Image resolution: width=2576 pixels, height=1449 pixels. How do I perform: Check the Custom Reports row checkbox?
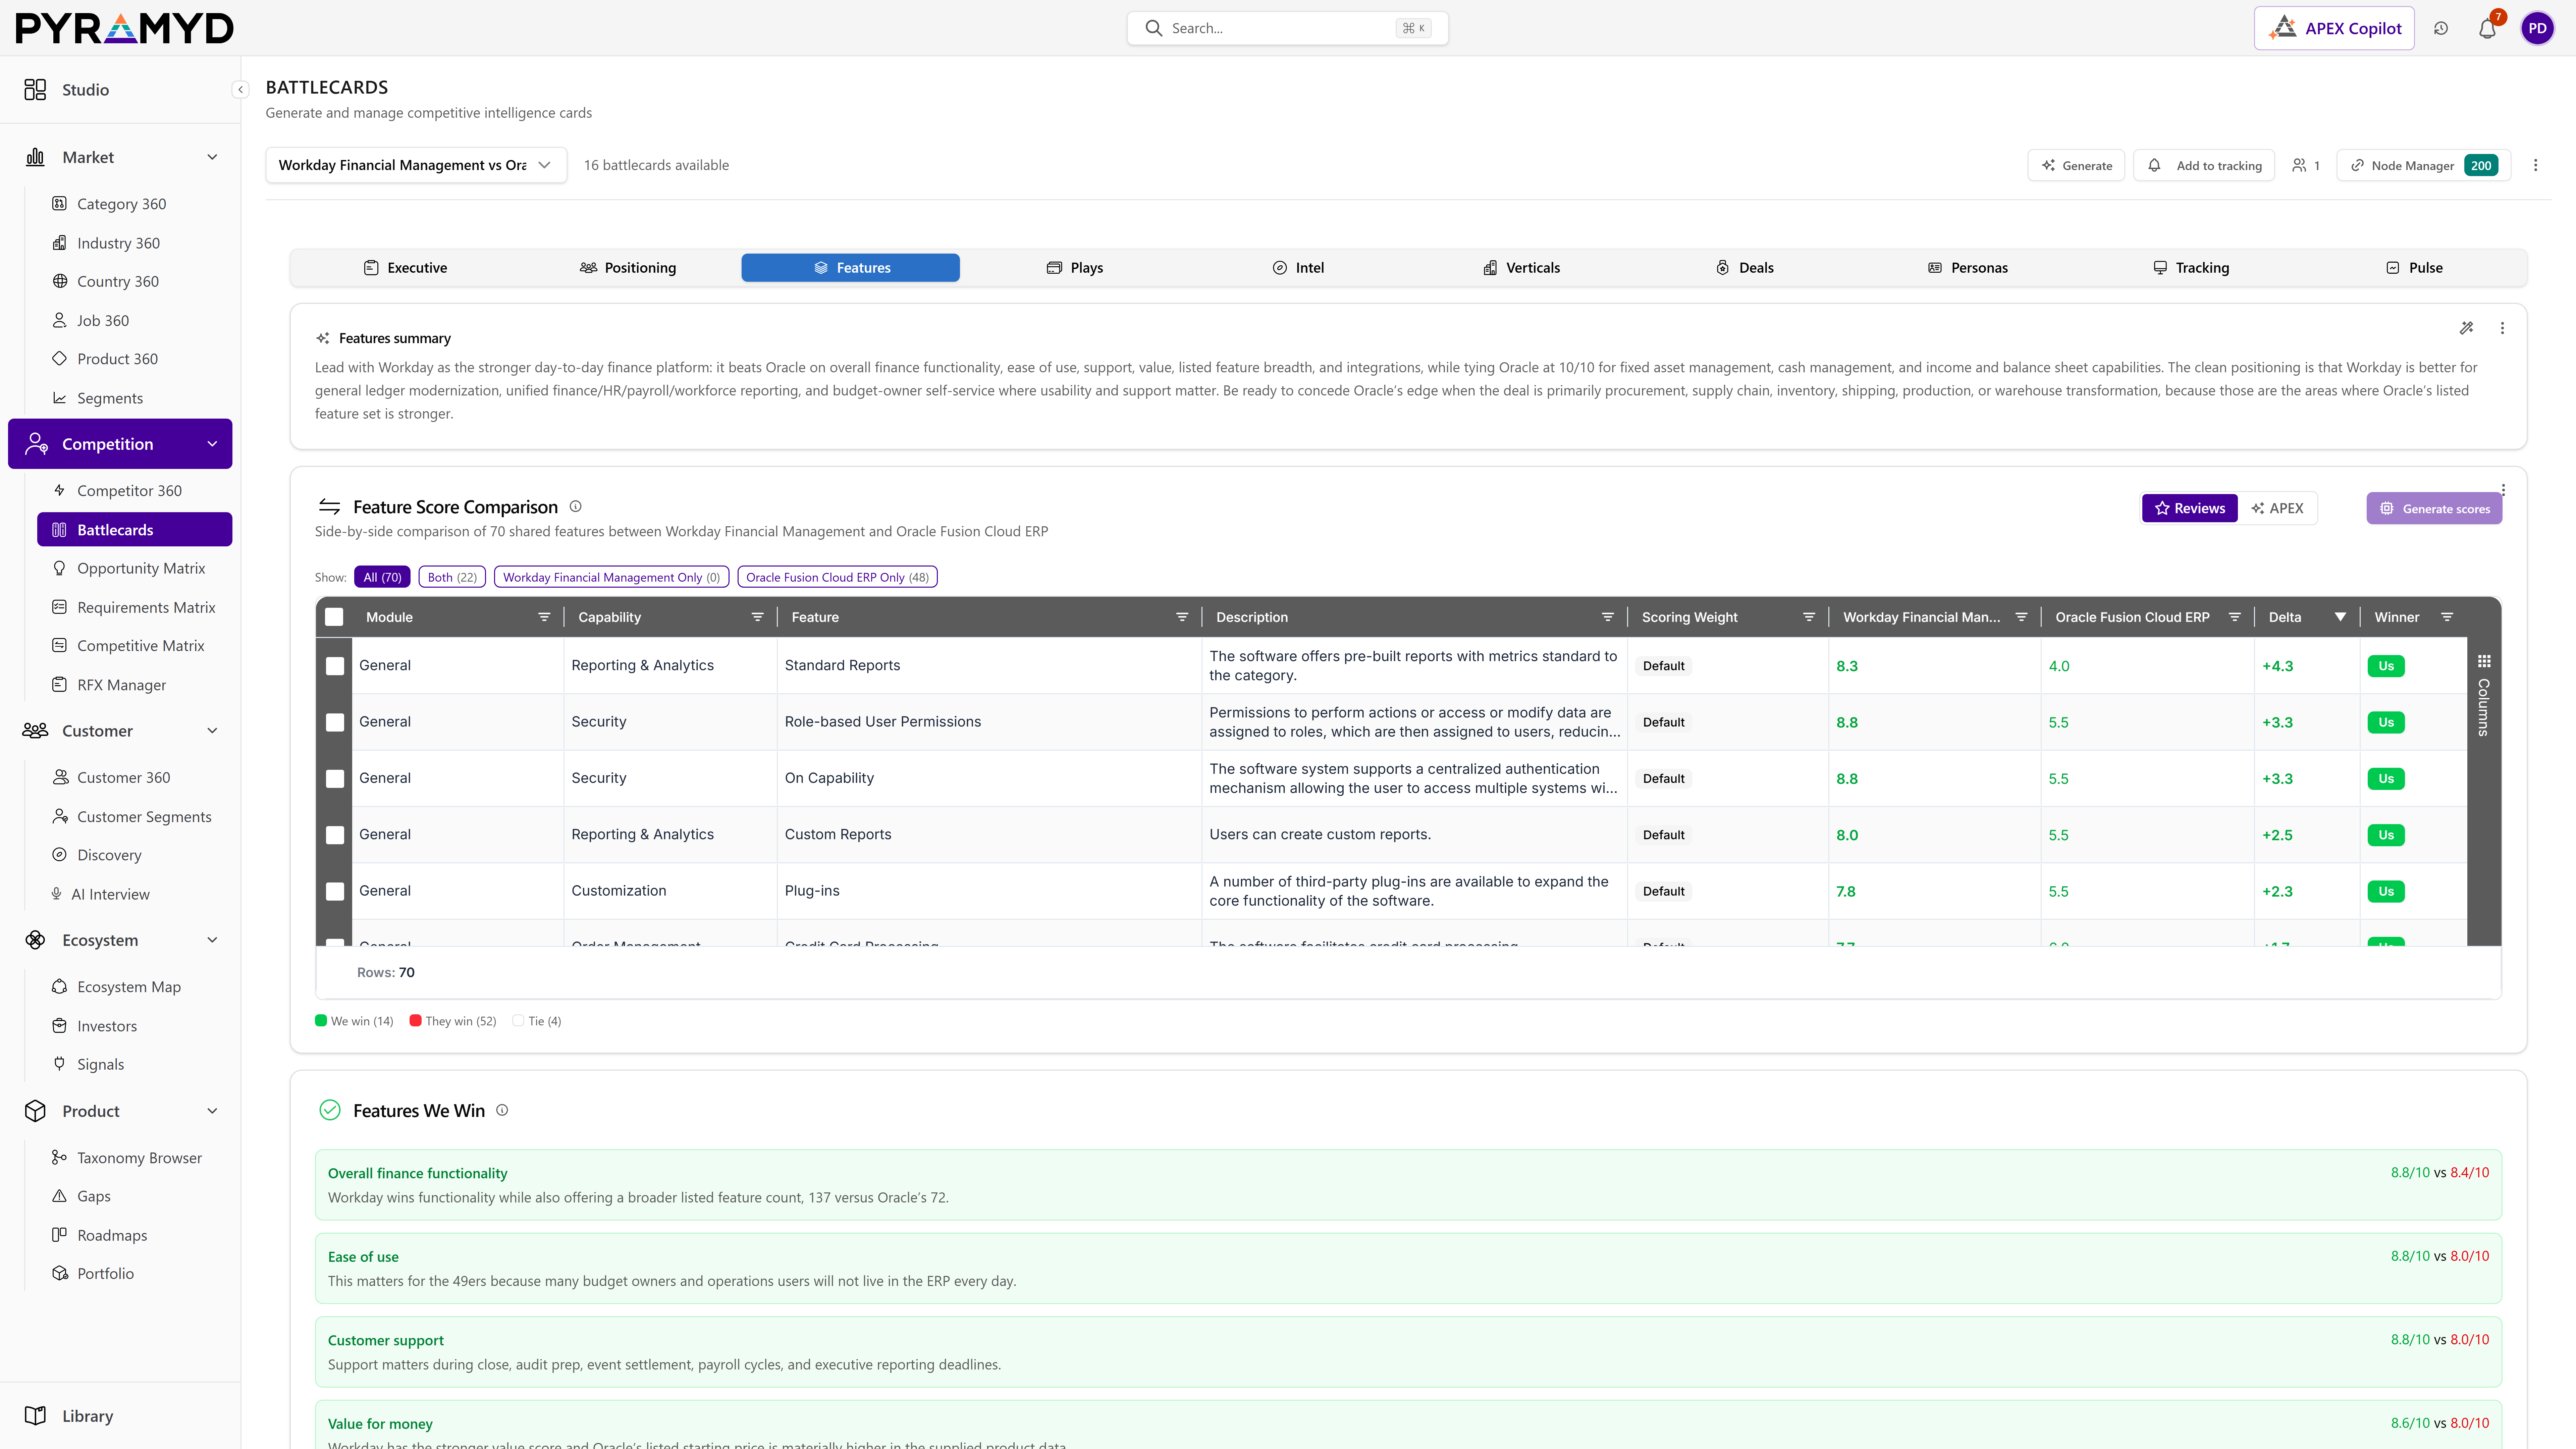pyautogui.click(x=335, y=835)
